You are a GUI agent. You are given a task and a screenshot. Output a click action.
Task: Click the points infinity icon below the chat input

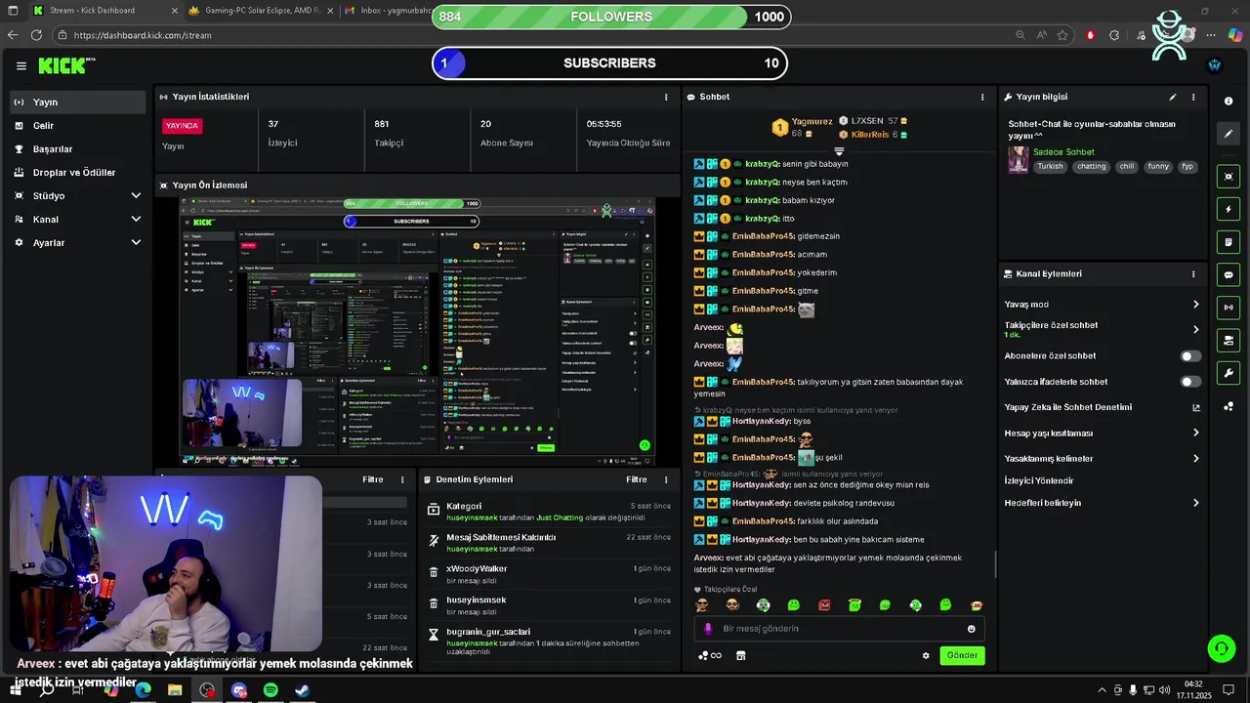point(710,655)
